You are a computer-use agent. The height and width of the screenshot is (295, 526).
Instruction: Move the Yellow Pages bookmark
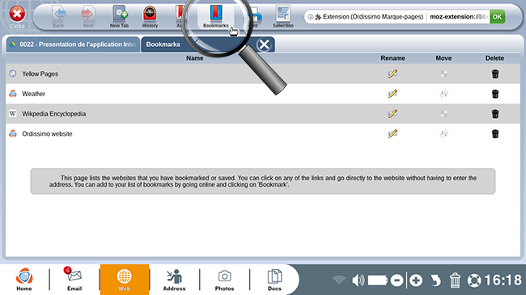tap(443, 74)
